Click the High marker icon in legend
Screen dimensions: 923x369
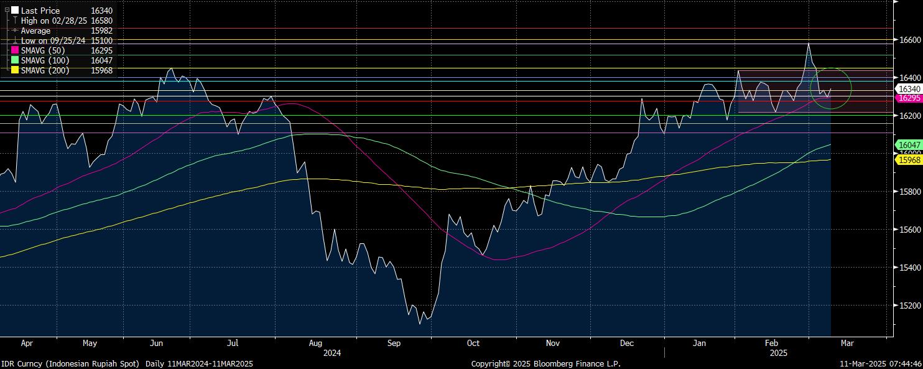click(15, 21)
